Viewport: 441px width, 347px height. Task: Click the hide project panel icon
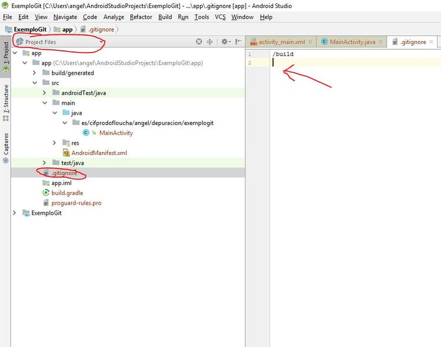click(x=238, y=42)
